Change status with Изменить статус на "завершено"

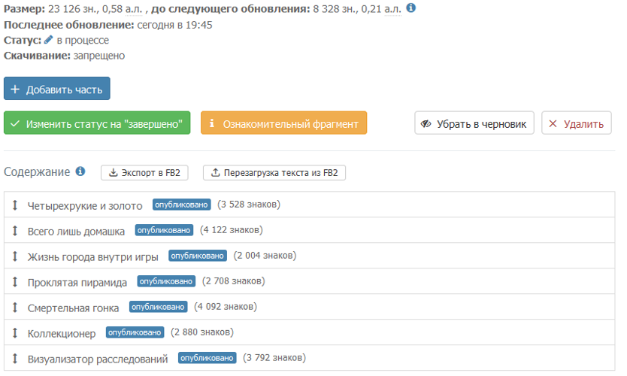[97, 123]
